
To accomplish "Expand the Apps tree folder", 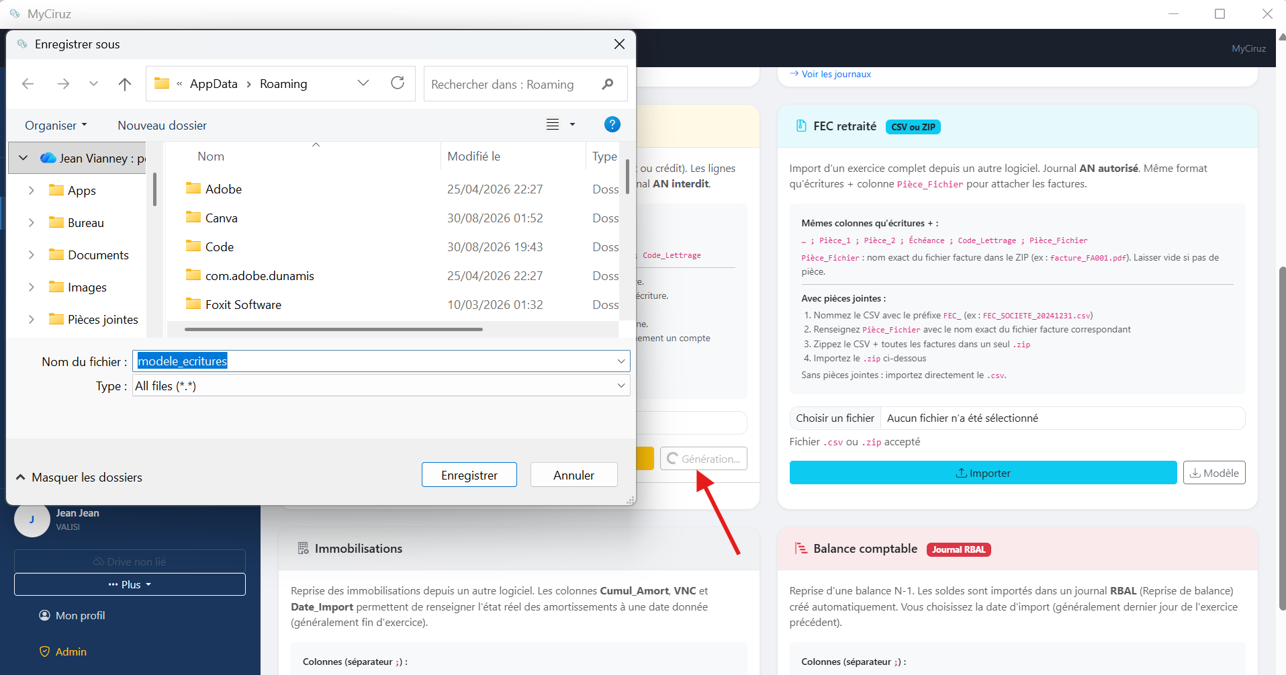I will click(31, 191).
